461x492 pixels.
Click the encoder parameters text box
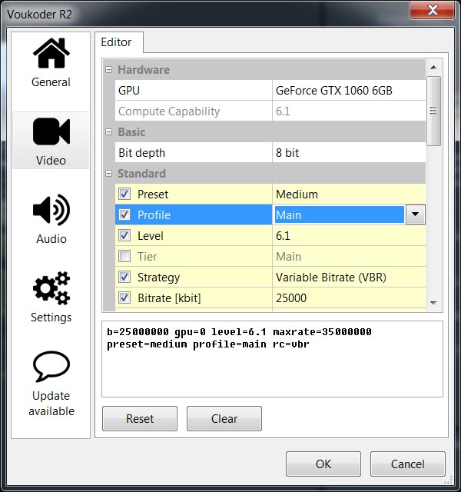272,359
